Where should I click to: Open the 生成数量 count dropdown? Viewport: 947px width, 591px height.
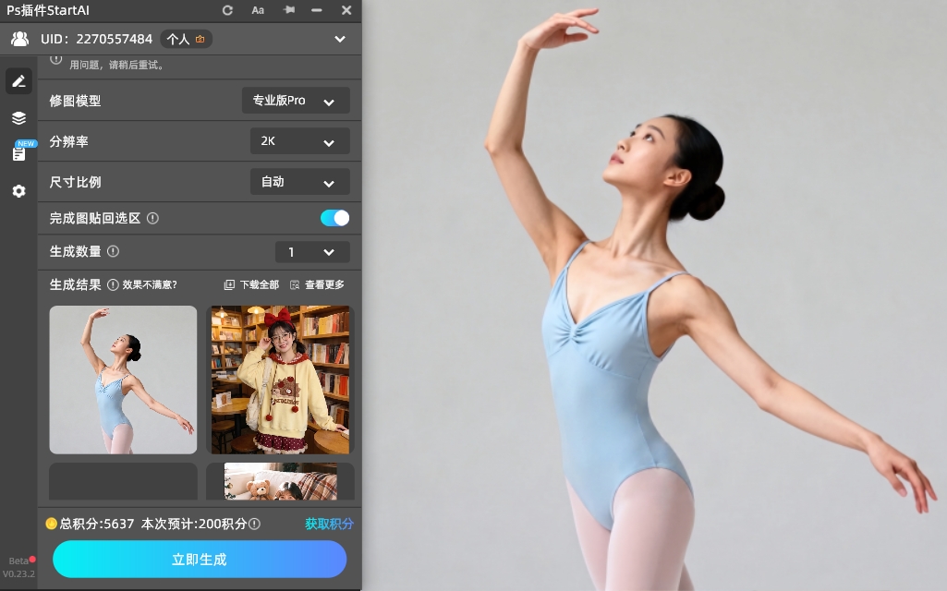pyautogui.click(x=312, y=252)
